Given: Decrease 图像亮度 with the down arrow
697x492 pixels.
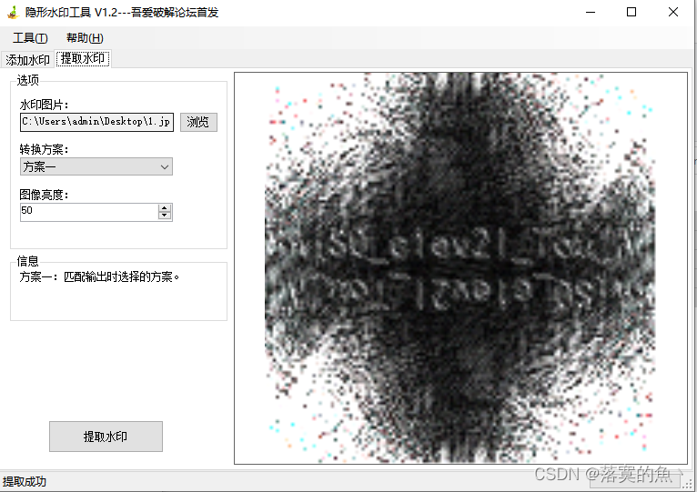Looking at the screenshot, I should coord(165,216).
